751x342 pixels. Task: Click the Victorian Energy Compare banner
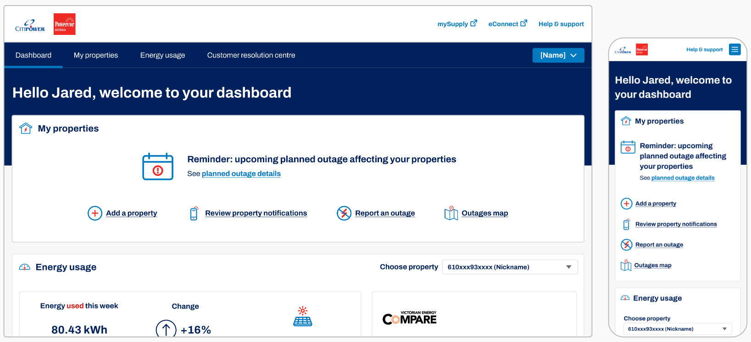click(409, 318)
